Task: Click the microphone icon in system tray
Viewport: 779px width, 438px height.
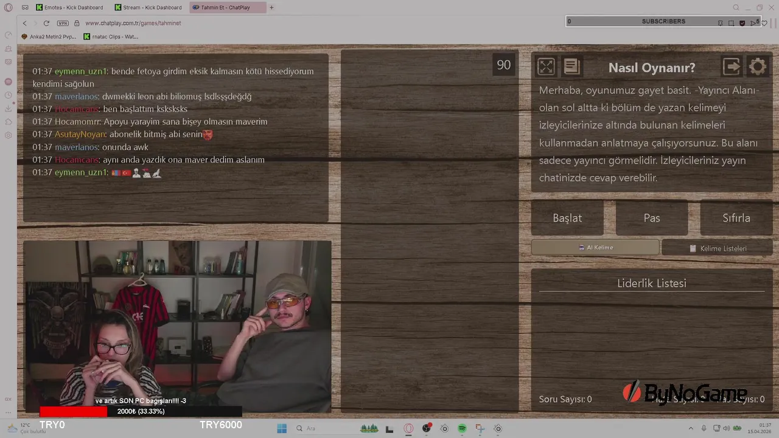Action: (x=704, y=428)
